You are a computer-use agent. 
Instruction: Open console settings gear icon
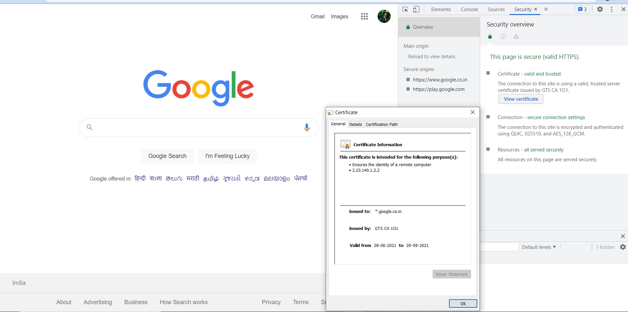coord(623,247)
